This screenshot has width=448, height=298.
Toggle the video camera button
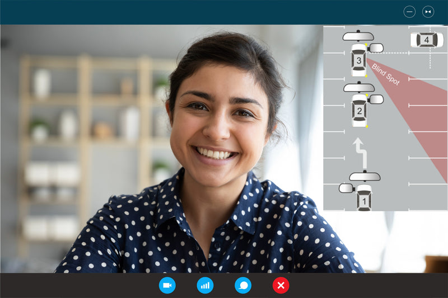(x=167, y=285)
